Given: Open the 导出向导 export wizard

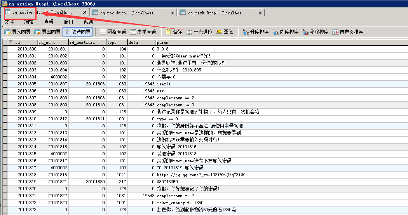Looking at the screenshot, I should click(47, 32).
